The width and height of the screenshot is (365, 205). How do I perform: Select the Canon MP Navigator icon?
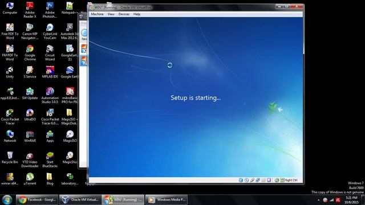(30, 31)
